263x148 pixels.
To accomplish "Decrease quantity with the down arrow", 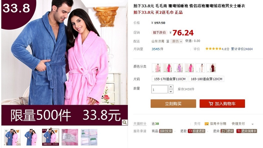I will pyautogui.click(x=171, y=91).
